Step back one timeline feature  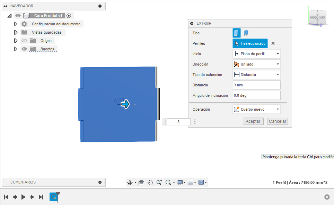(x=15, y=197)
